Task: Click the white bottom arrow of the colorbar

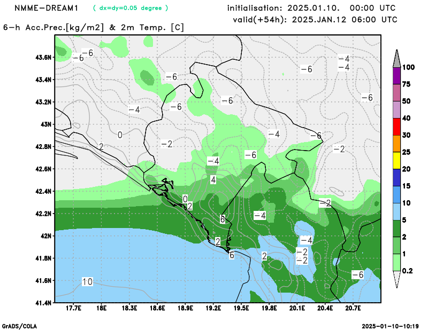Action: 396,279
